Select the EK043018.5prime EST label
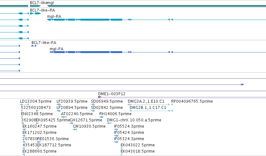 [x=138, y=151]
